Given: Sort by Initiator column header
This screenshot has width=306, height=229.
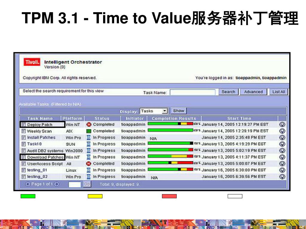Looking at the screenshot, I should [x=134, y=118].
